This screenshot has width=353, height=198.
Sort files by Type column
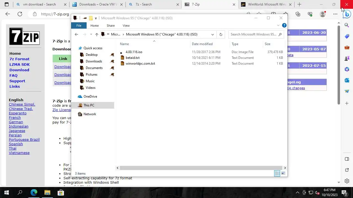pos(235,44)
